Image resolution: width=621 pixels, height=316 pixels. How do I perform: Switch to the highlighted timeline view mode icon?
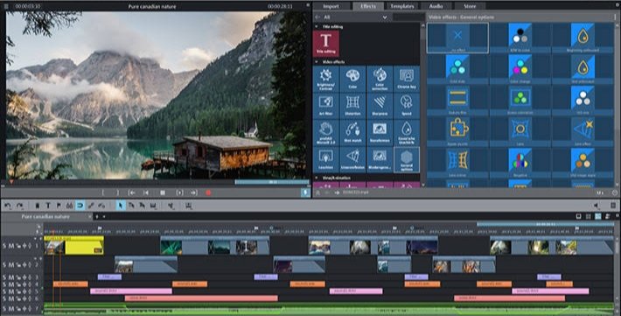pos(597,216)
